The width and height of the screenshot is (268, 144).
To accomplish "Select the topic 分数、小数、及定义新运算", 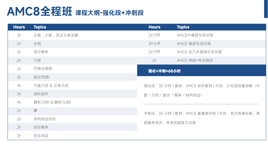I will pos(56,35).
